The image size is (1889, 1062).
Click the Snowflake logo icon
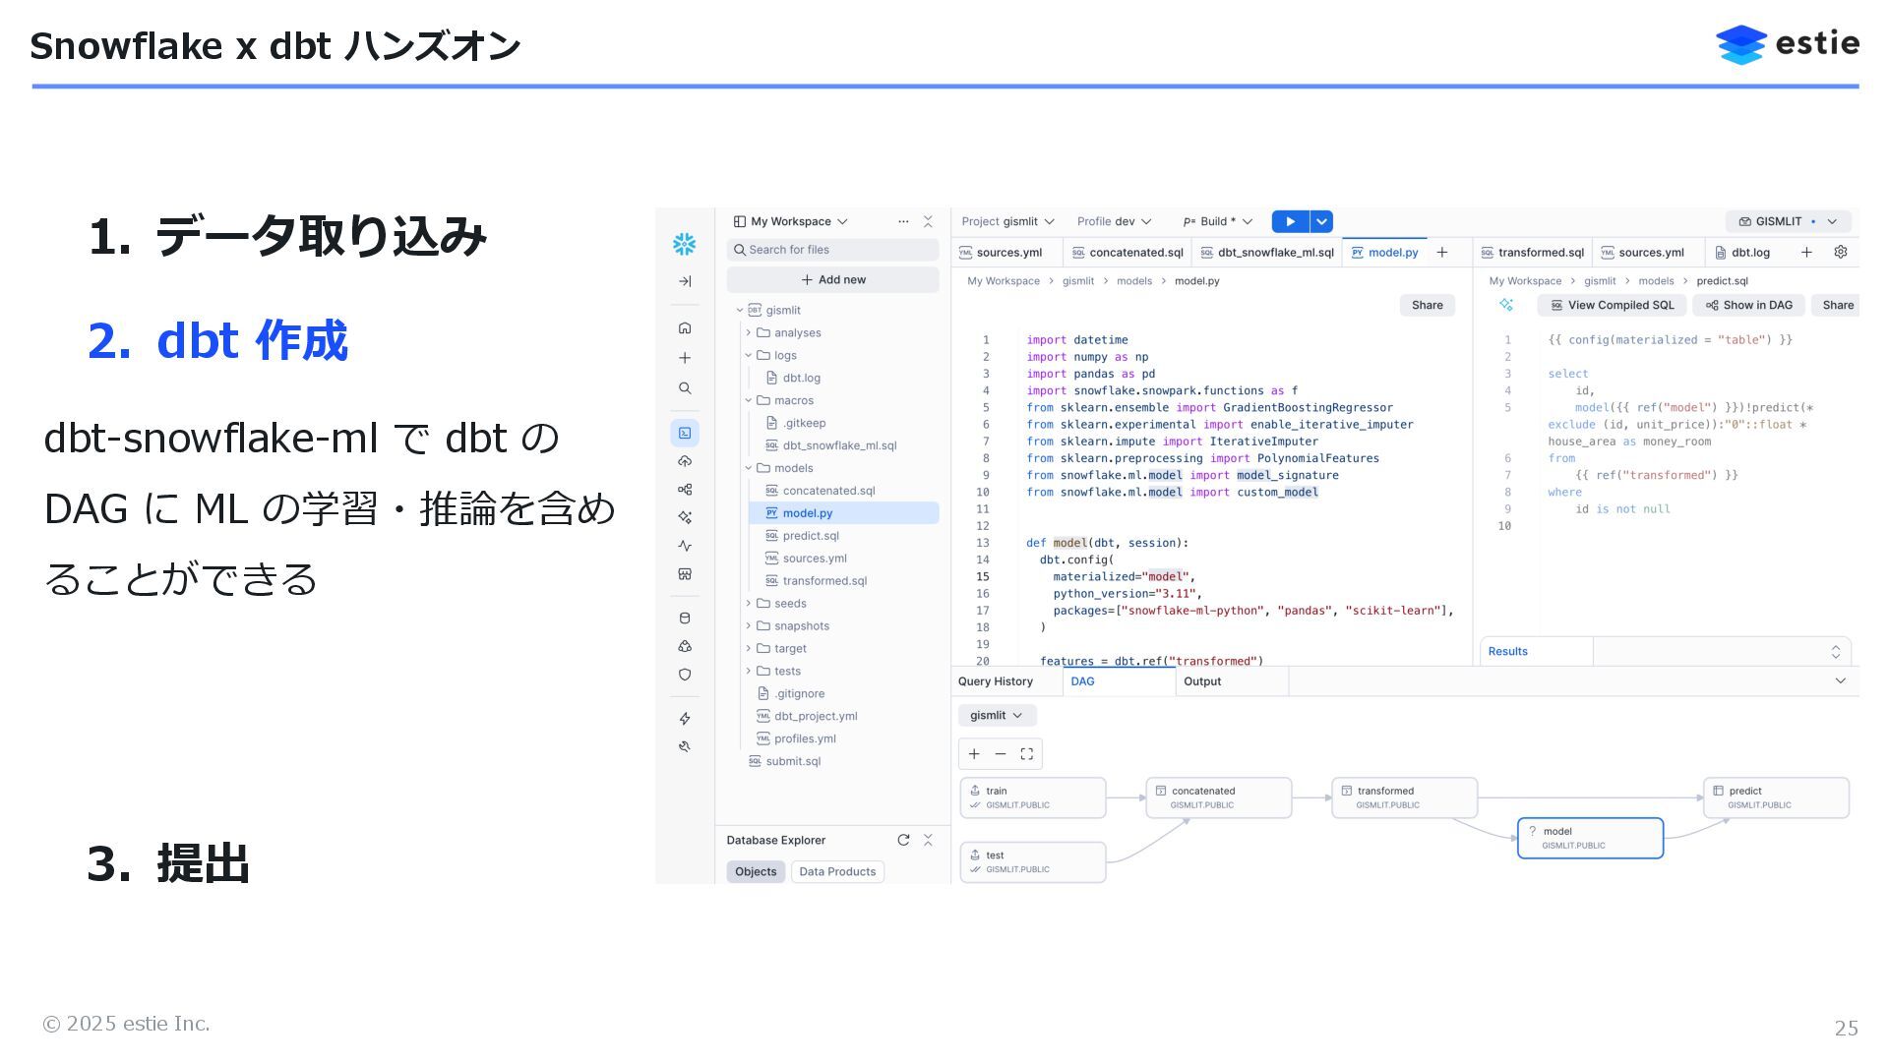point(684,244)
